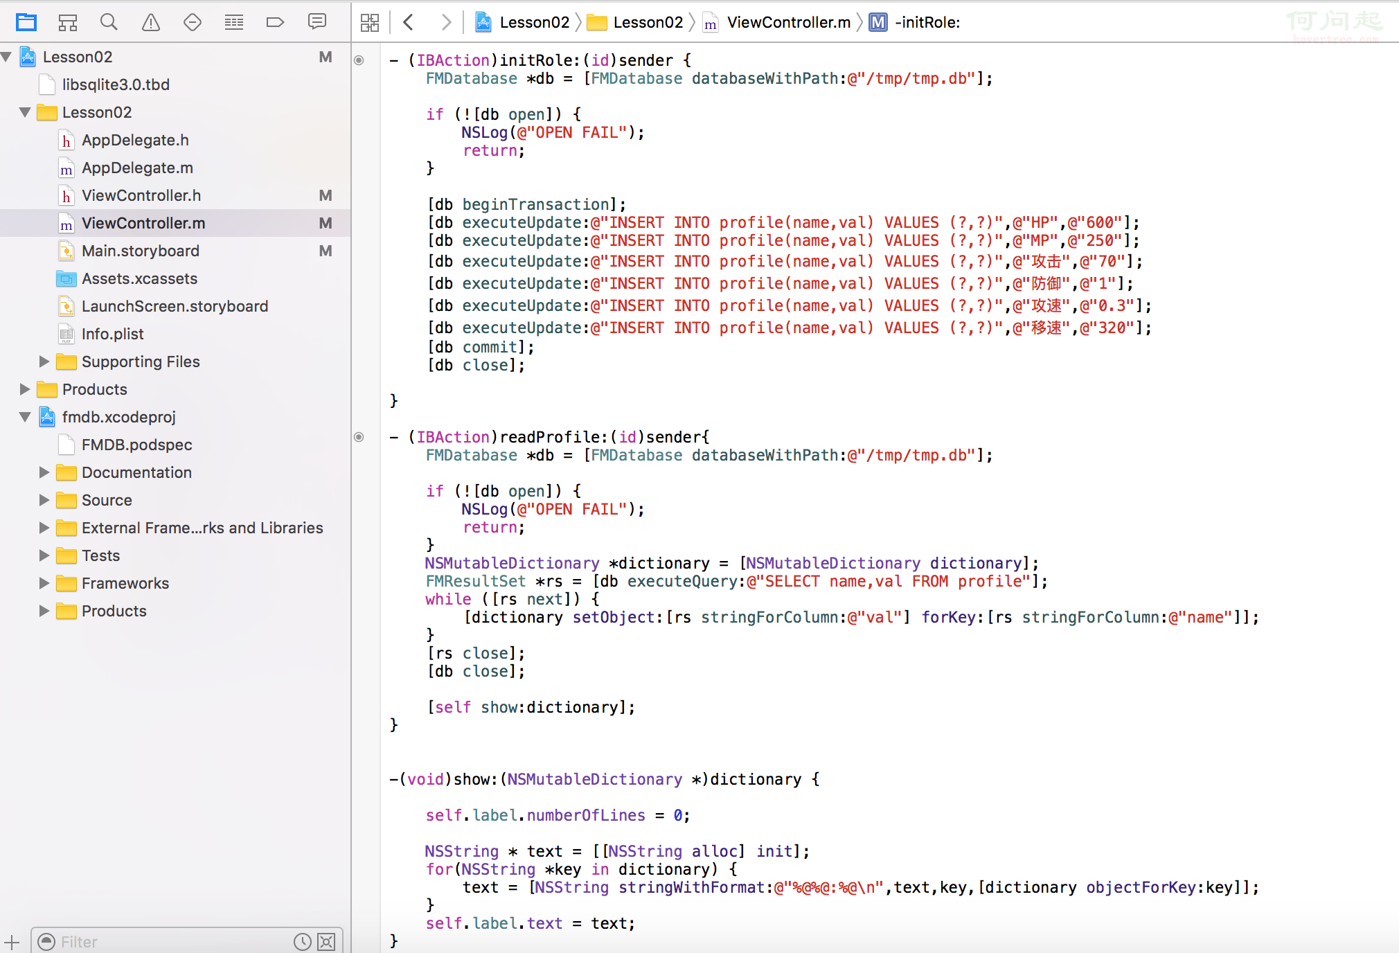This screenshot has width=1399, height=953.
Task: Collapse the fmdb.xcodeproj project tree
Action: click(25, 417)
